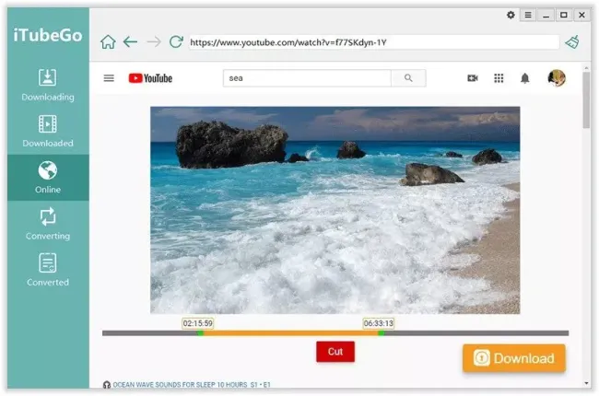Click the YouTube search magnifier button
The image size is (599, 396).
pyautogui.click(x=408, y=78)
